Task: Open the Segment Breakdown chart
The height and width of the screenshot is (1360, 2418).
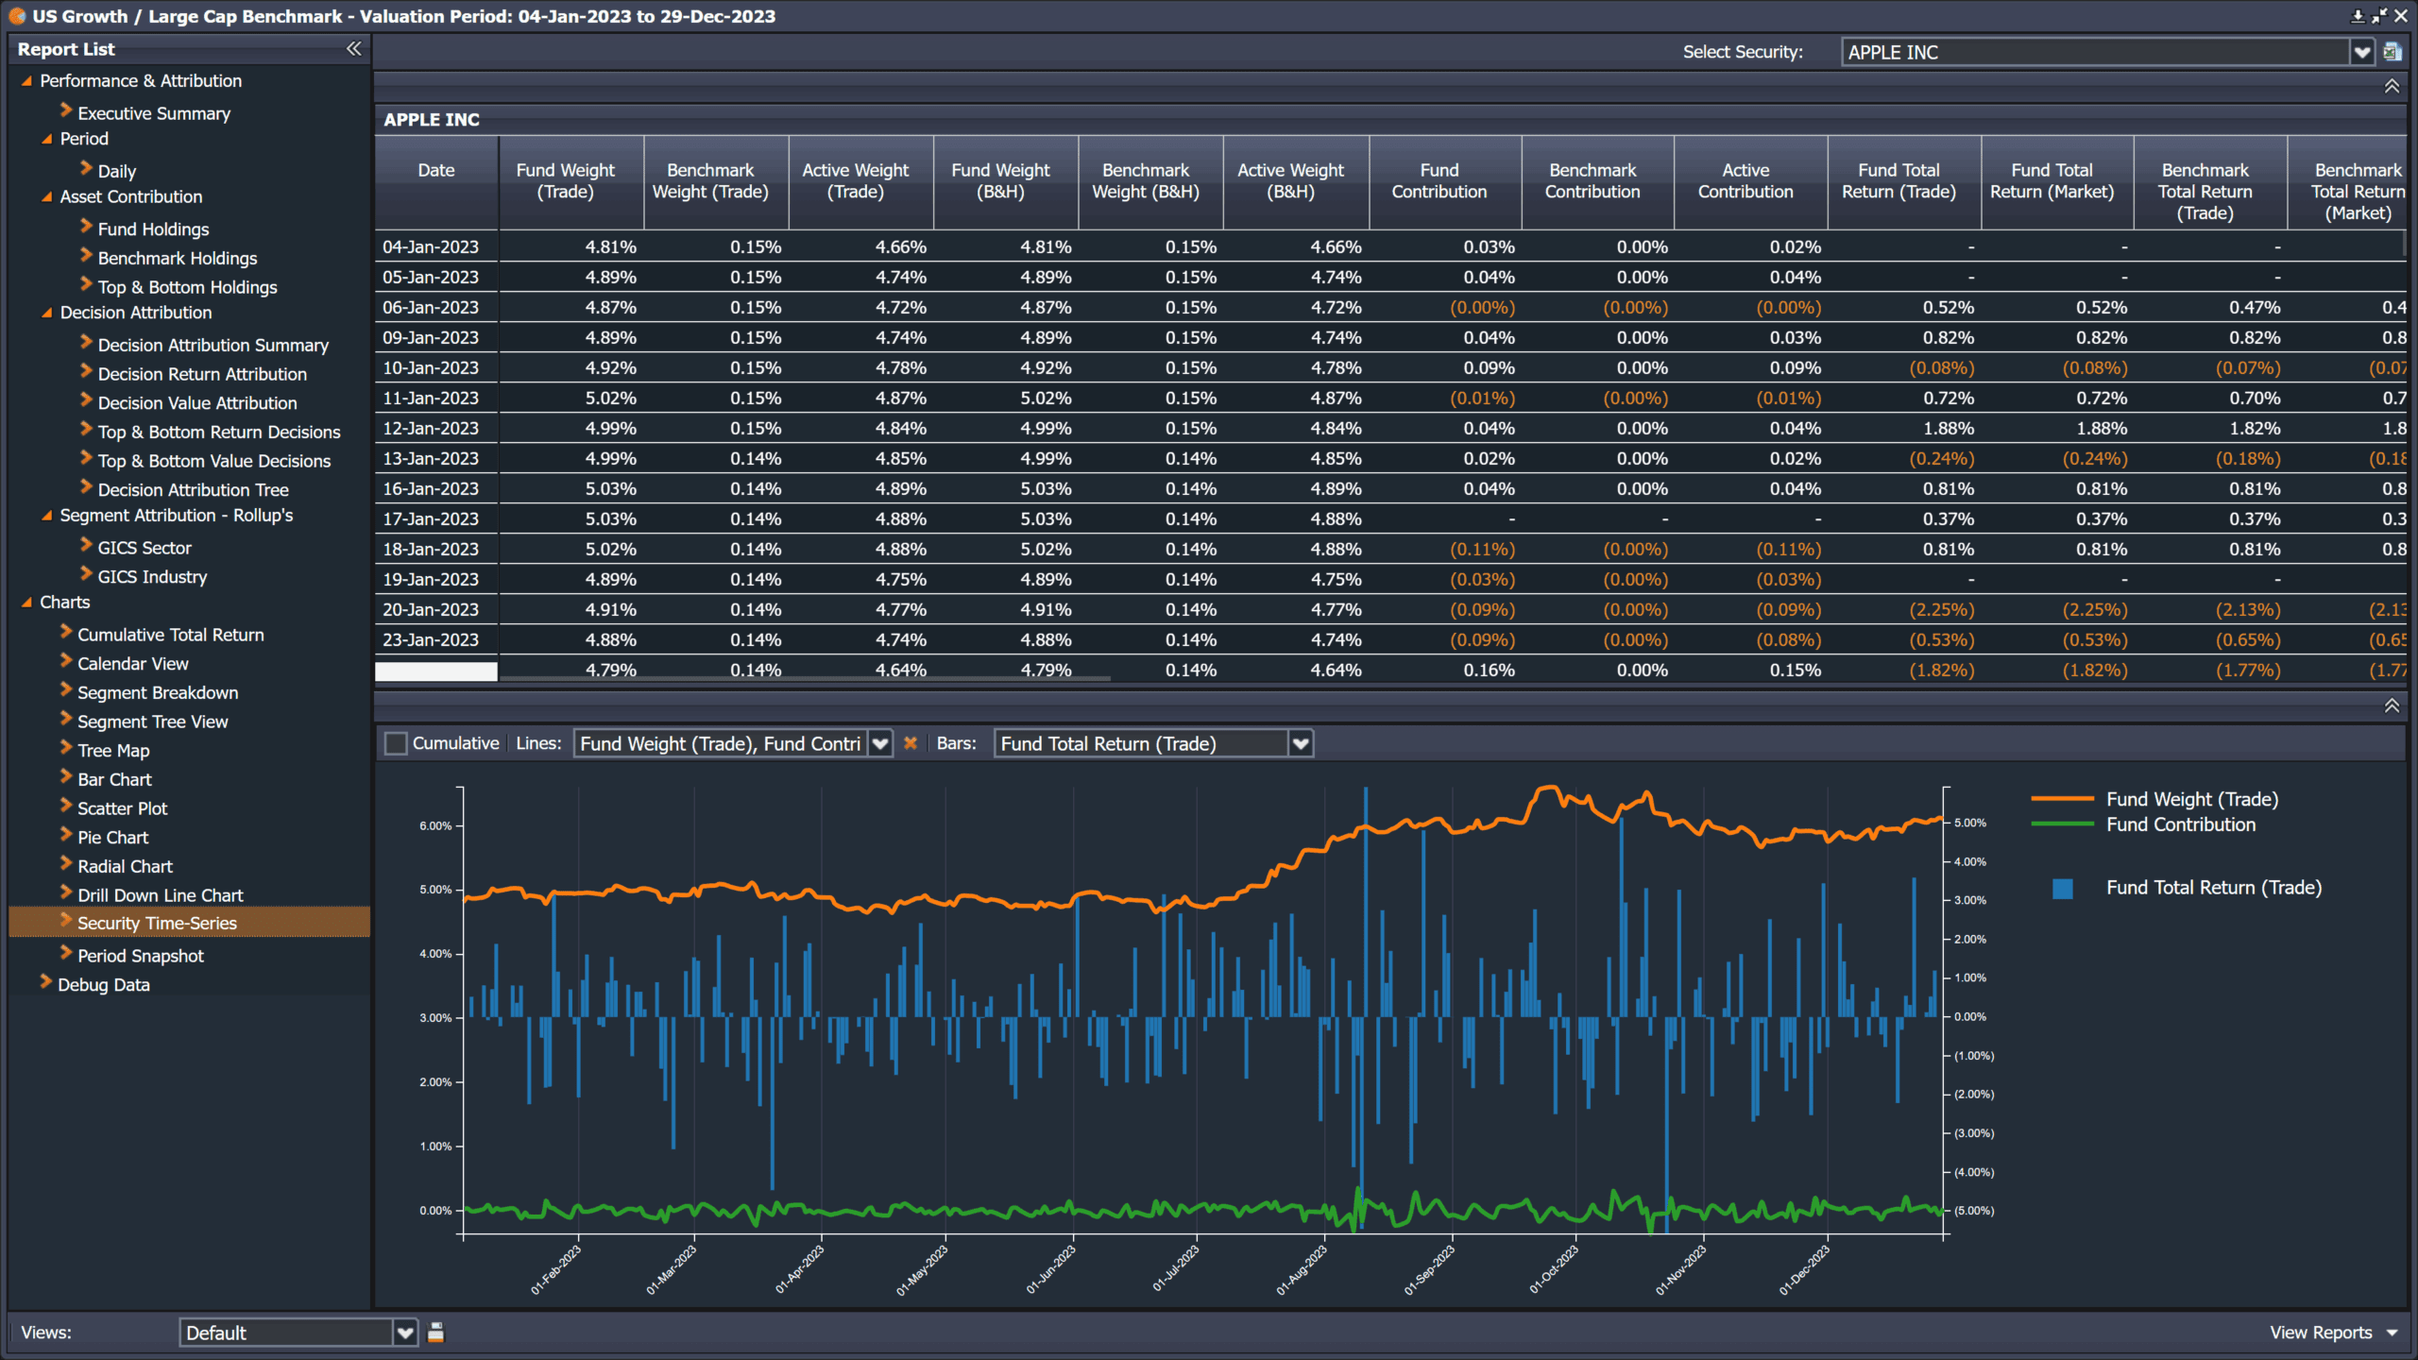Action: (158, 693)
